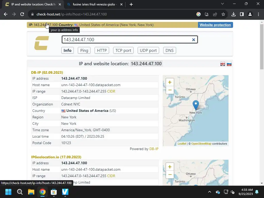Zoom out on the DB-IP map

pos(170,90)
